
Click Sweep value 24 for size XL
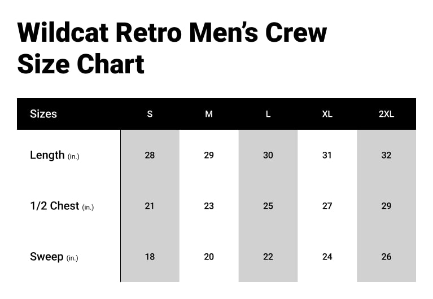point(327,257)
